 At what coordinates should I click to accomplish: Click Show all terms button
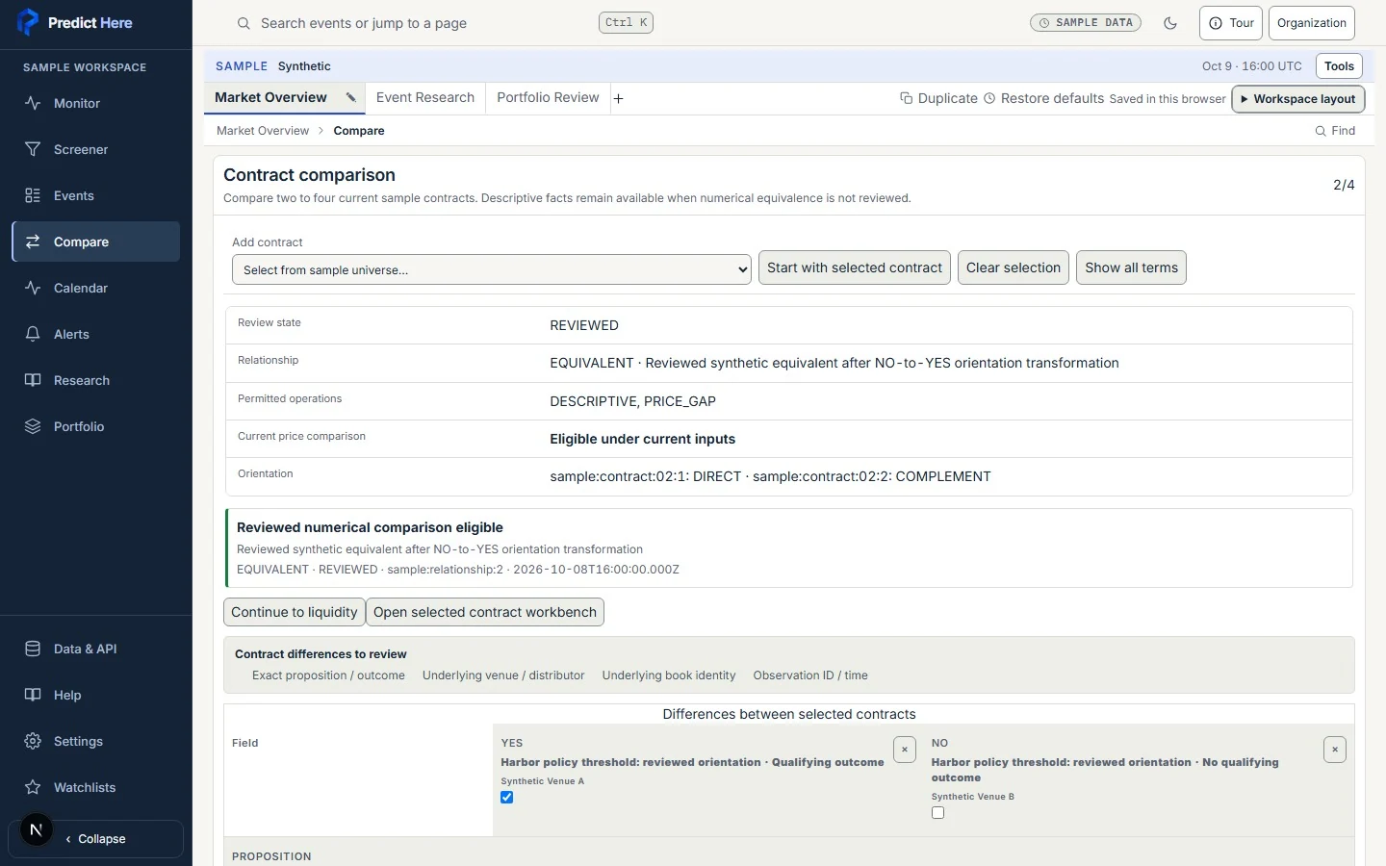(x=1131, y=267)
